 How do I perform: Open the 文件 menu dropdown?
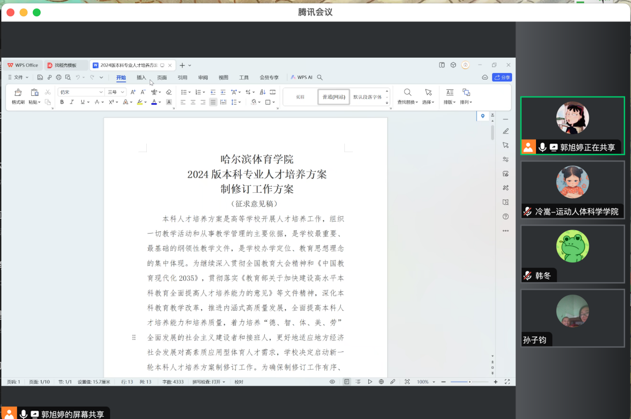coord(18,78)
